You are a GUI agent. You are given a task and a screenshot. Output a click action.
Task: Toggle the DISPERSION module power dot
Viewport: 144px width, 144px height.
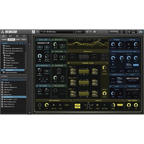53,66
